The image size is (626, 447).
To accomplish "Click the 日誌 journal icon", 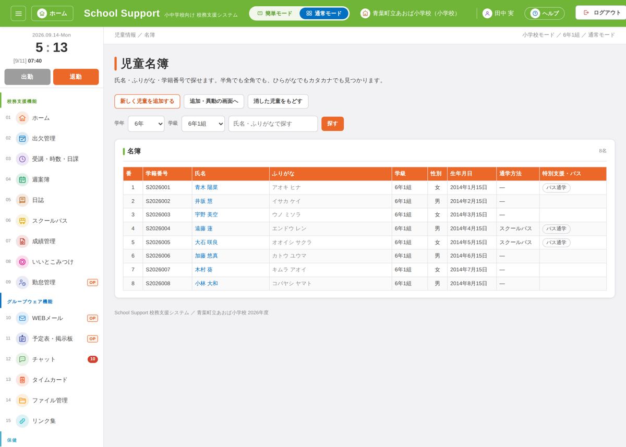I will click(x=22, y=200).
